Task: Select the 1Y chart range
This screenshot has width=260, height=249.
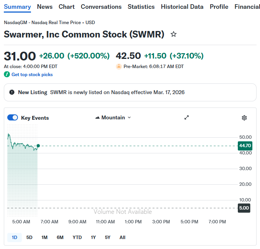Action: (x=93, y=238)
